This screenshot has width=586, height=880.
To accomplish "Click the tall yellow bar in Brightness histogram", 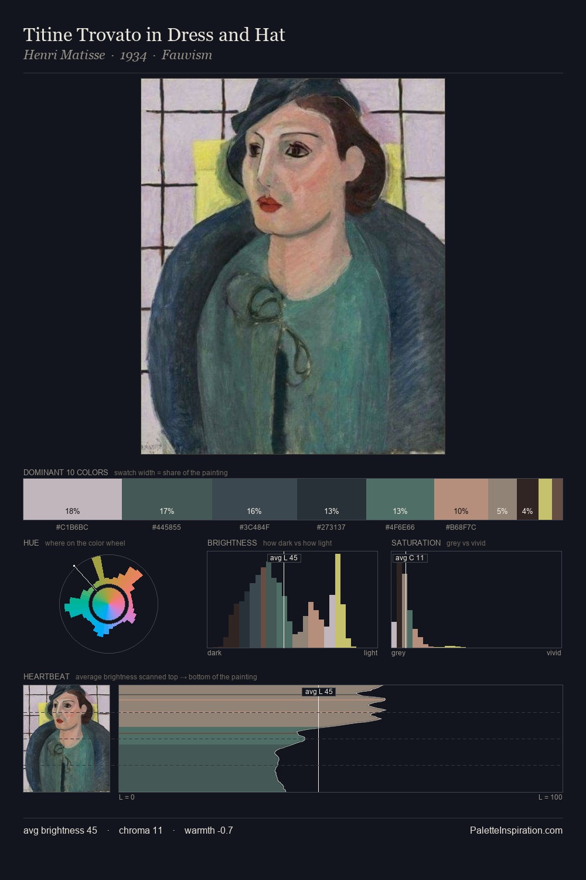I will [338, 601].
